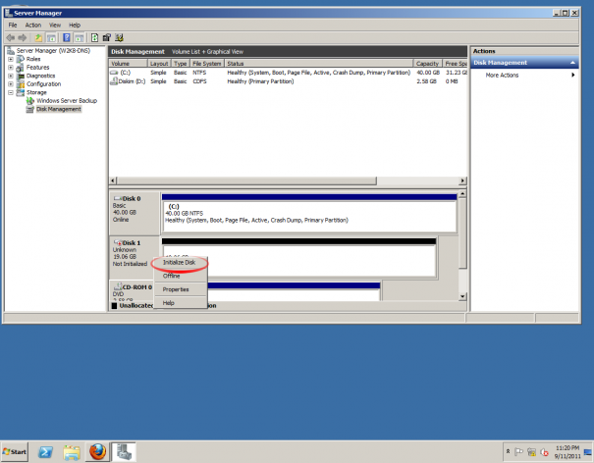Open Help via blue question mark icon
Image resolution: width=594 pixels, height=463 pixels.
click(x=67, y=37)
